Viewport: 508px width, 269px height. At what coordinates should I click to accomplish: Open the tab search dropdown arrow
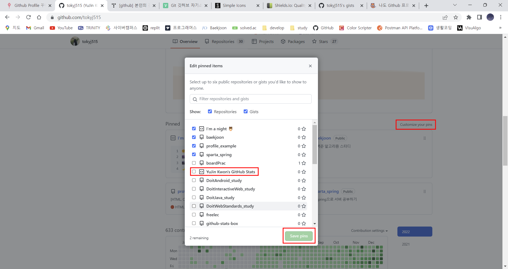point(455,5)
